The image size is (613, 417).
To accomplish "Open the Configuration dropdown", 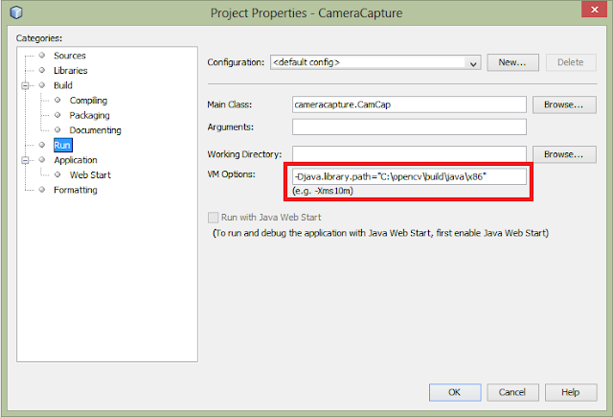I will 472,62.
